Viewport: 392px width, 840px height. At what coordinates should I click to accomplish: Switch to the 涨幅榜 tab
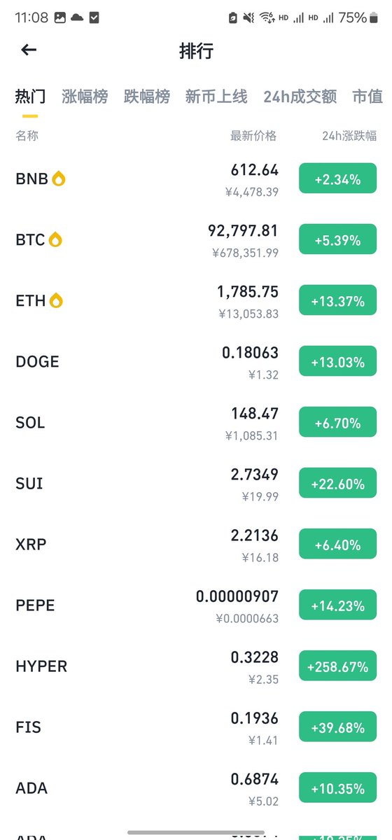tap(85, 97)
